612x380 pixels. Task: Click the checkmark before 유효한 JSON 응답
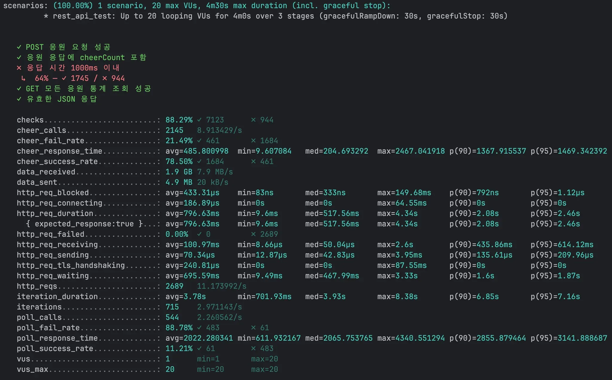point(19,99)
